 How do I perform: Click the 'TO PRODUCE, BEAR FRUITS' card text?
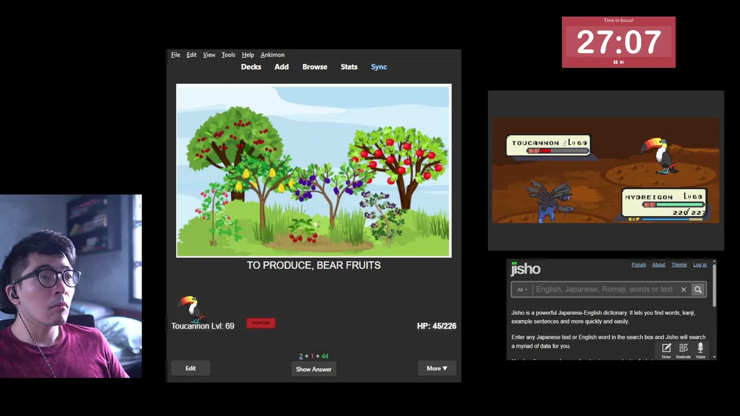[x=314, y=265]
